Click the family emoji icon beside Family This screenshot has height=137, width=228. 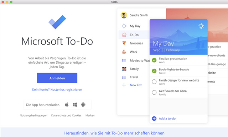124,69
